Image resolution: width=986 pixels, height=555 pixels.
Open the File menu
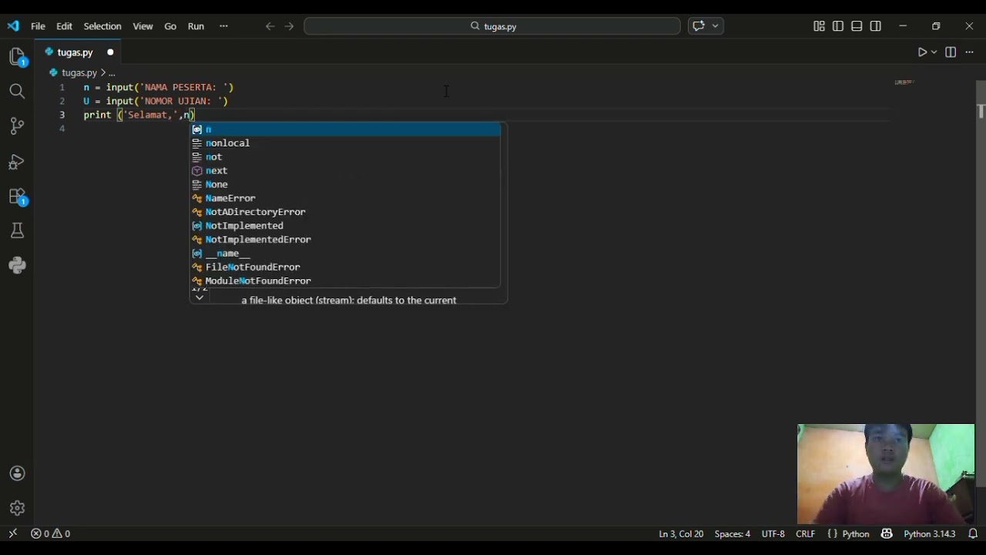tap(38, 26)
